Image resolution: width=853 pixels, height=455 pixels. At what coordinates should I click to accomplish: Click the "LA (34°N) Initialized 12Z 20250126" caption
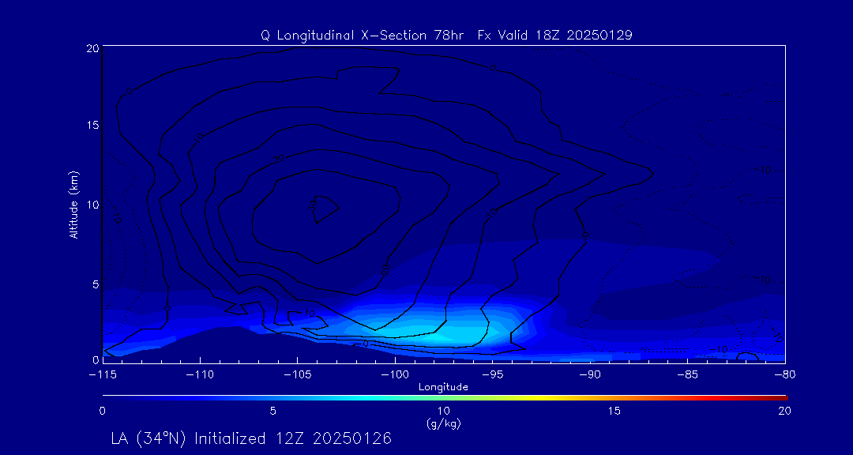click(251, 438)
